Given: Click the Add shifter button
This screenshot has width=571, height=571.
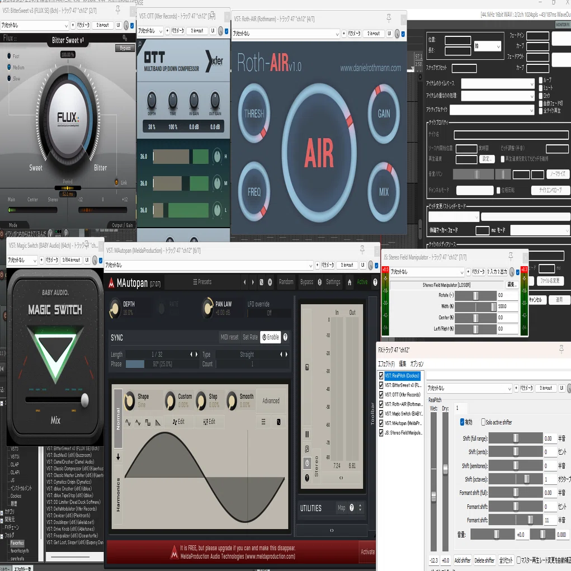Looking at the screenshot, I should [x=463, y=560].
